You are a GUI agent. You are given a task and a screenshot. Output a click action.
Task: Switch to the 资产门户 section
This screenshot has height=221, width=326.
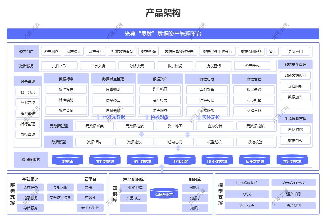tap(26, 51)
